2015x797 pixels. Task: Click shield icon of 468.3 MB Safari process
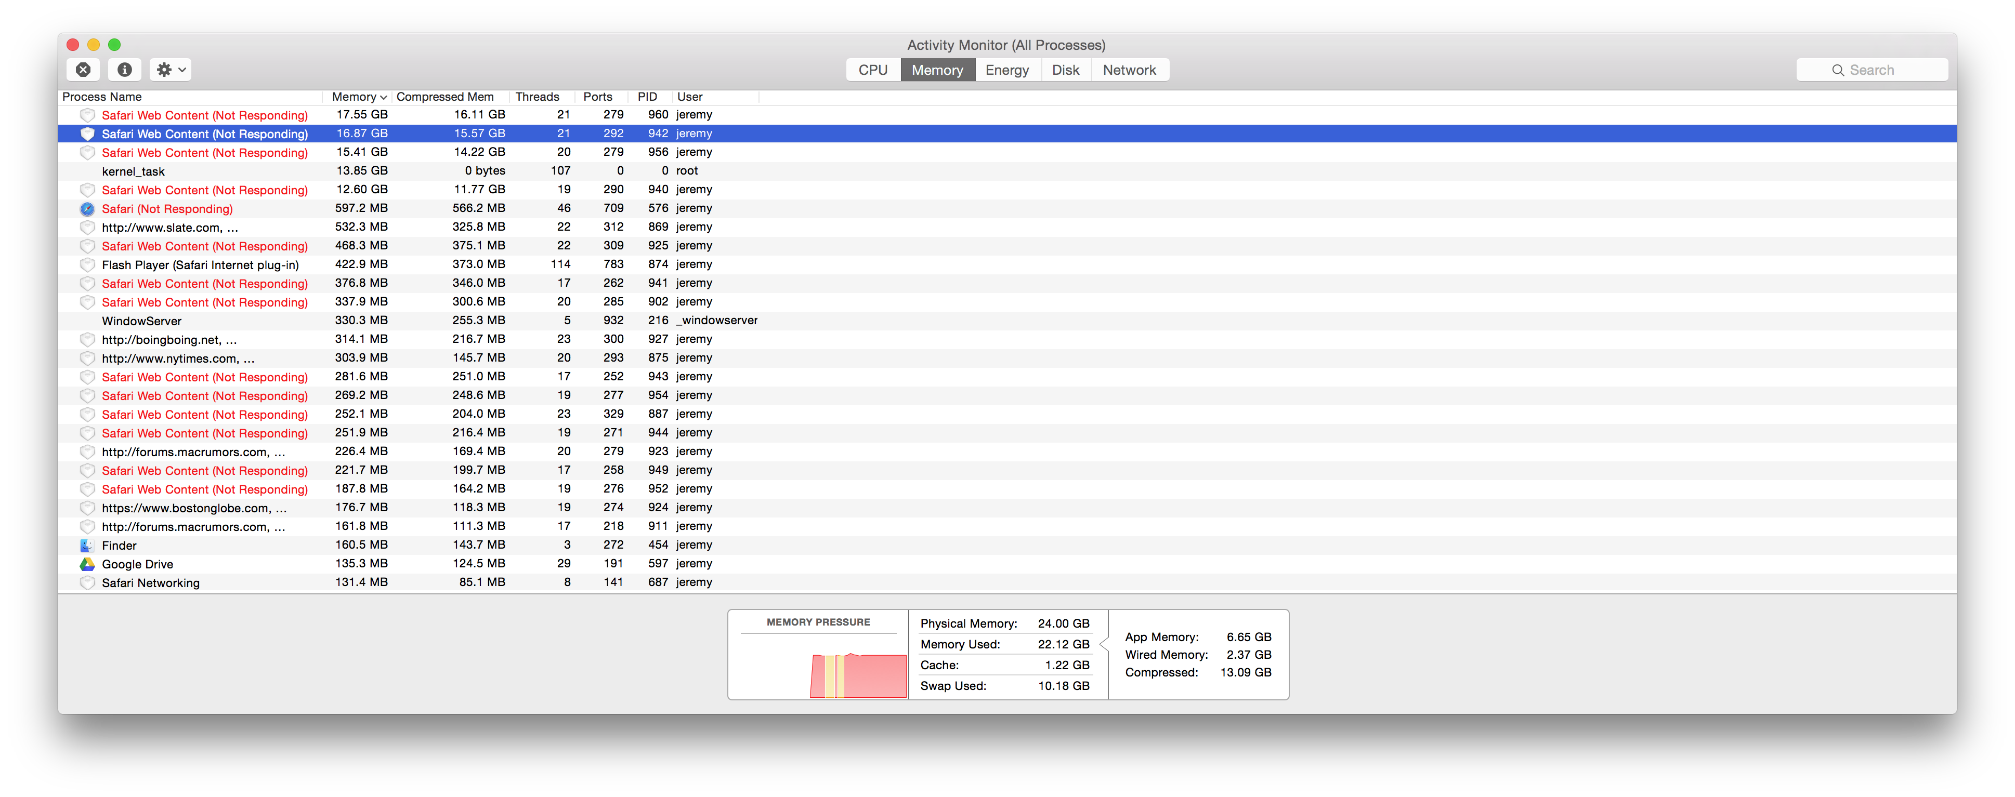(87, 246)
